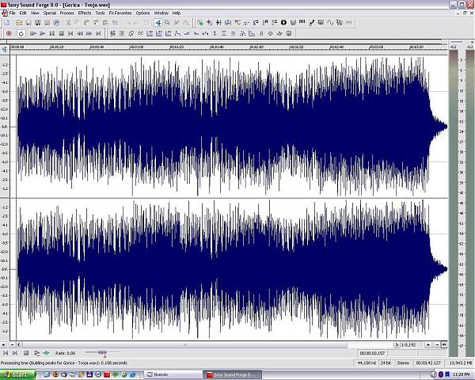Open the Effects menu
The image size is (475, 380).
tap(85, 13)
